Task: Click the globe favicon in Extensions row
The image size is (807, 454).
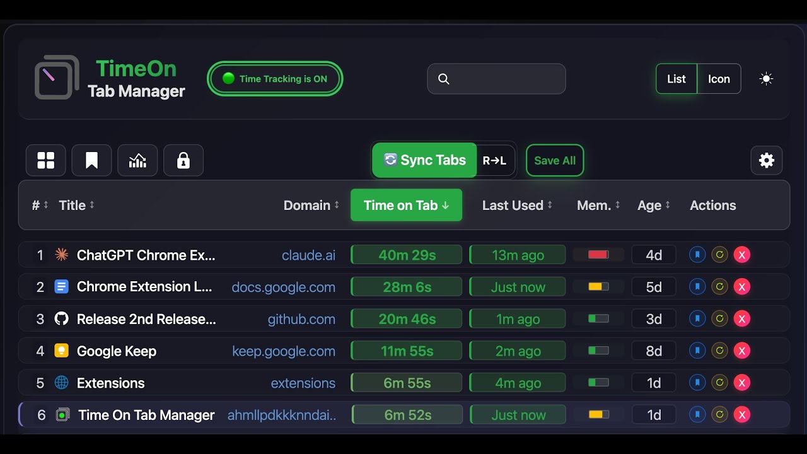Action: [61, 382]
